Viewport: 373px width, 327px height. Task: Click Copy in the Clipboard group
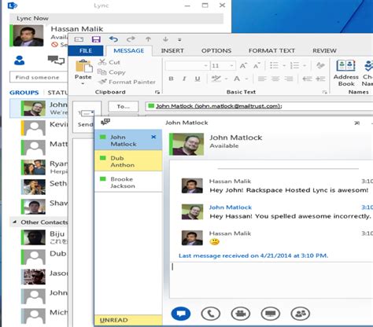112,72
